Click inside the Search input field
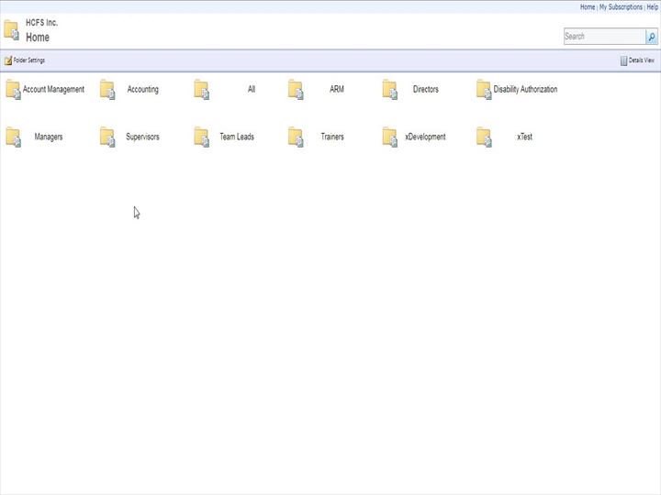This screenshot has height=495, width=661. click(603, 37)
